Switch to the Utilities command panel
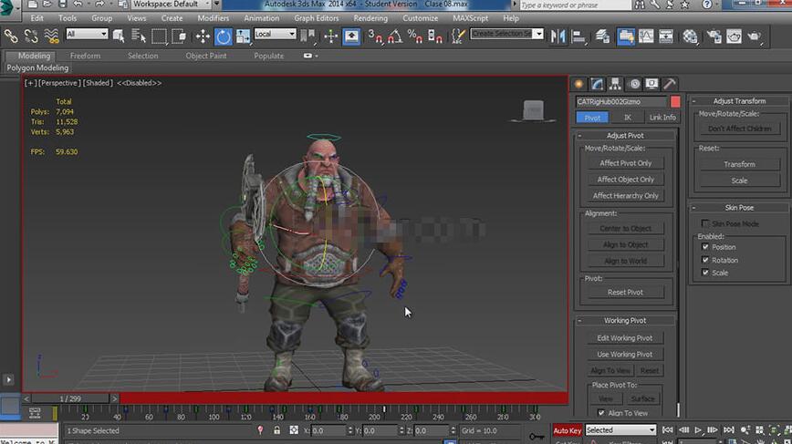Screen dimensions: 792x444 (x=669, y=84)
